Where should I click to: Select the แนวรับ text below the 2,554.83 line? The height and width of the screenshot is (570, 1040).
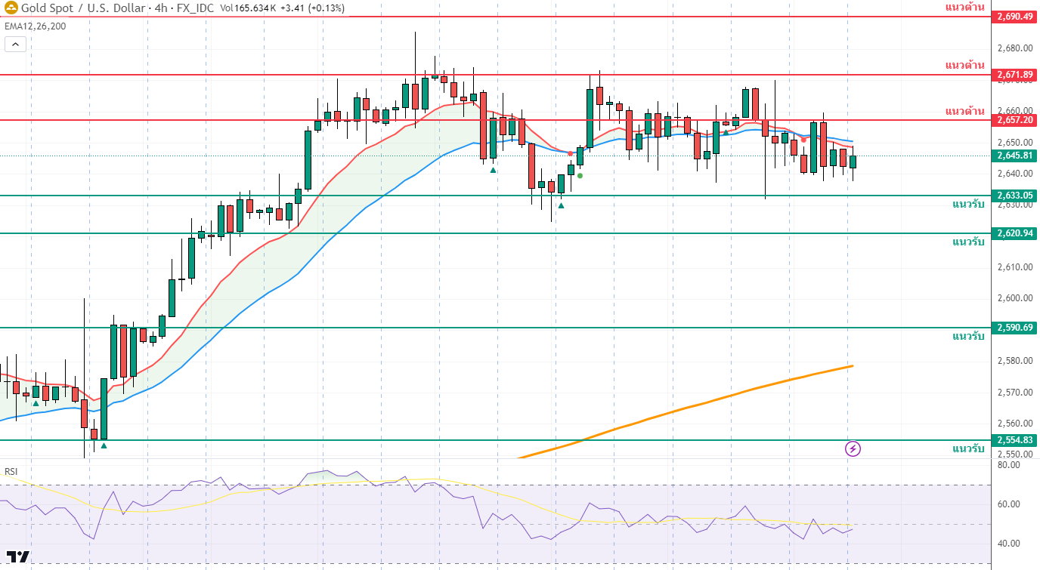(x=968, y=449)
